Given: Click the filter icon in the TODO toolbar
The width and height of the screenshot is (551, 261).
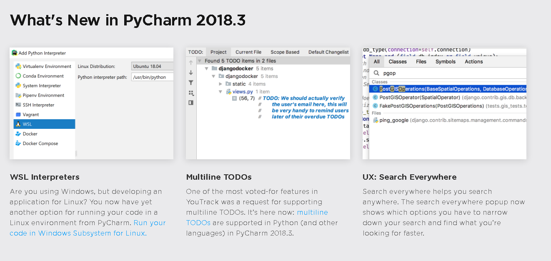Looking at the screenshot, I should point(191,83).
